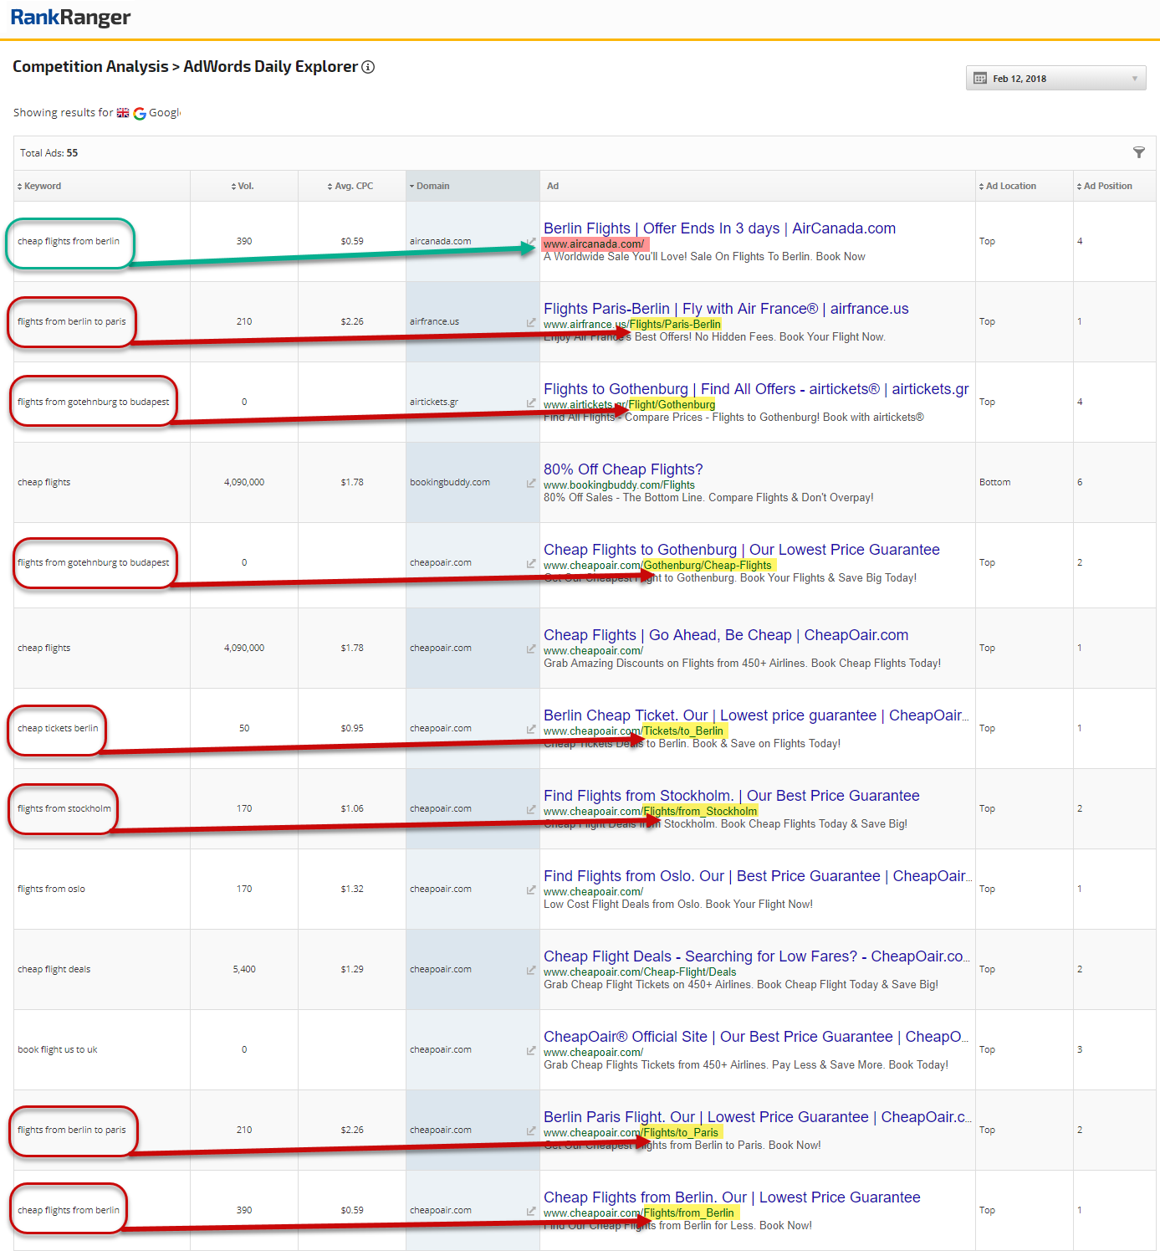The width and height of the screenshot is (1160, 1251).
Task: Open the external link icon for airfrance.us
Action: click(530, 322)
